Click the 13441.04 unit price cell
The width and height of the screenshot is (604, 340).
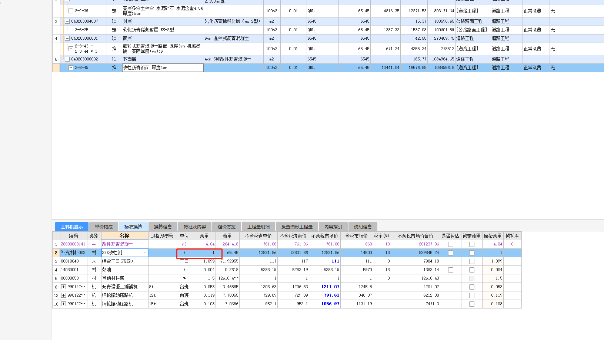click(386, 68)
